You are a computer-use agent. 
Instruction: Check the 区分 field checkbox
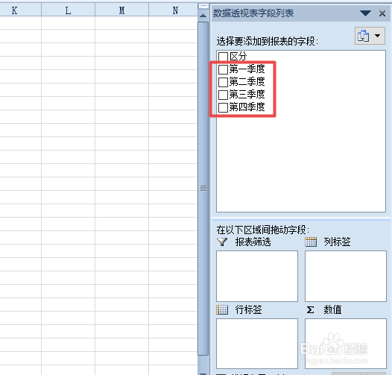pyautogui.click(x=223, y=57)
